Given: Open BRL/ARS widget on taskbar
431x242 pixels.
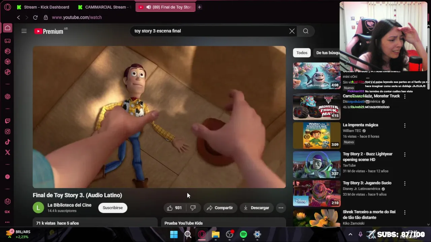Looking at the screenshot, I should point(19,234).
